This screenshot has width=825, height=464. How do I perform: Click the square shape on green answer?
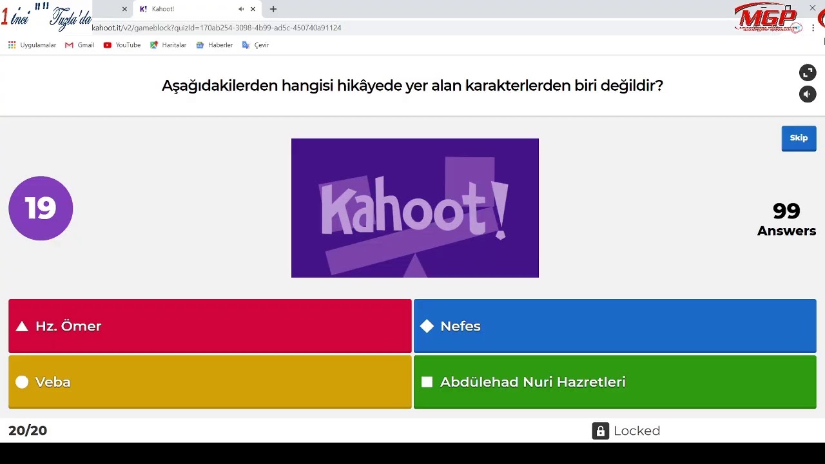click(427, 382)
